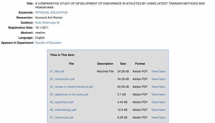Open guide Kote Shatrunjay M. link
This screenshot has width=215, height=123.
pos(47,23)
